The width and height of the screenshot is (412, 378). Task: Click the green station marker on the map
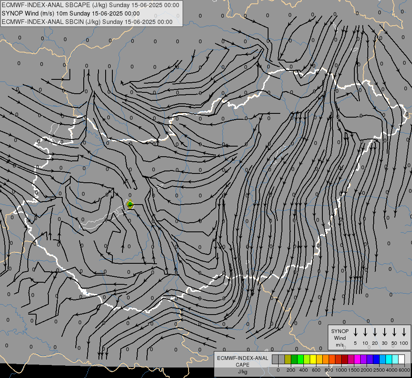(130, 204)
